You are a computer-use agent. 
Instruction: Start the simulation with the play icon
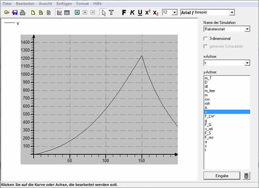[x=77, y=12]
